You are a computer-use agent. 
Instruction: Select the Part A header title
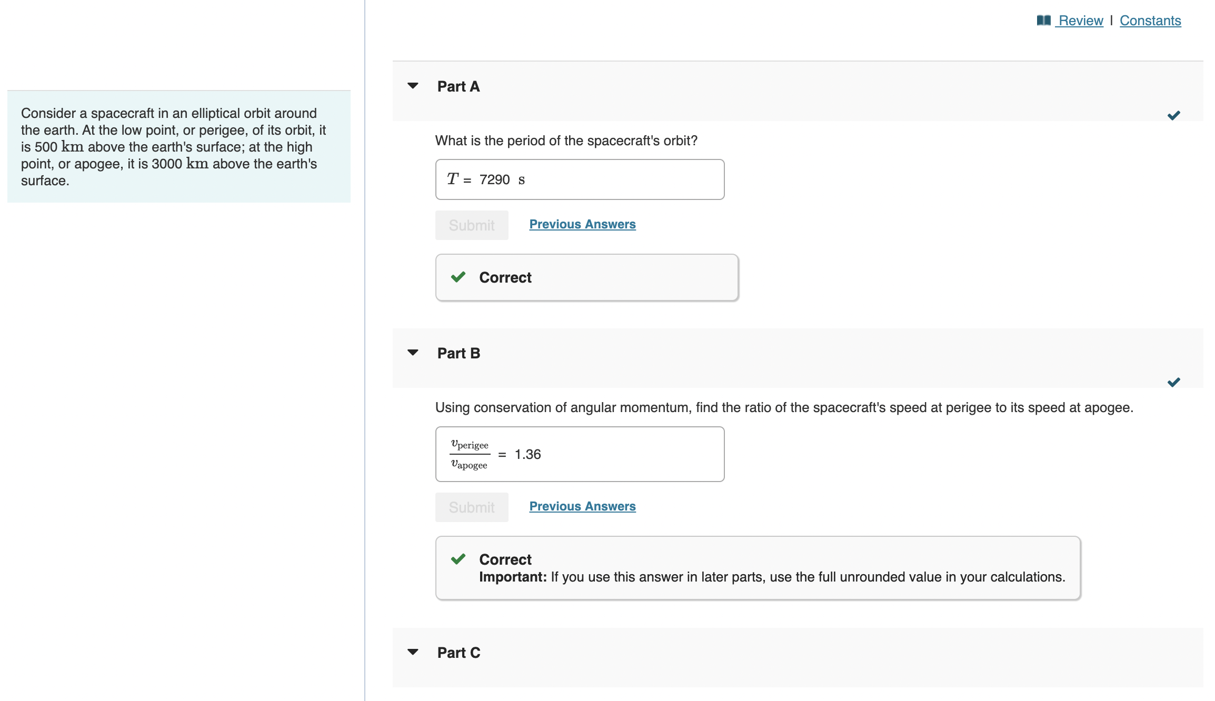[x=459, y=86]
